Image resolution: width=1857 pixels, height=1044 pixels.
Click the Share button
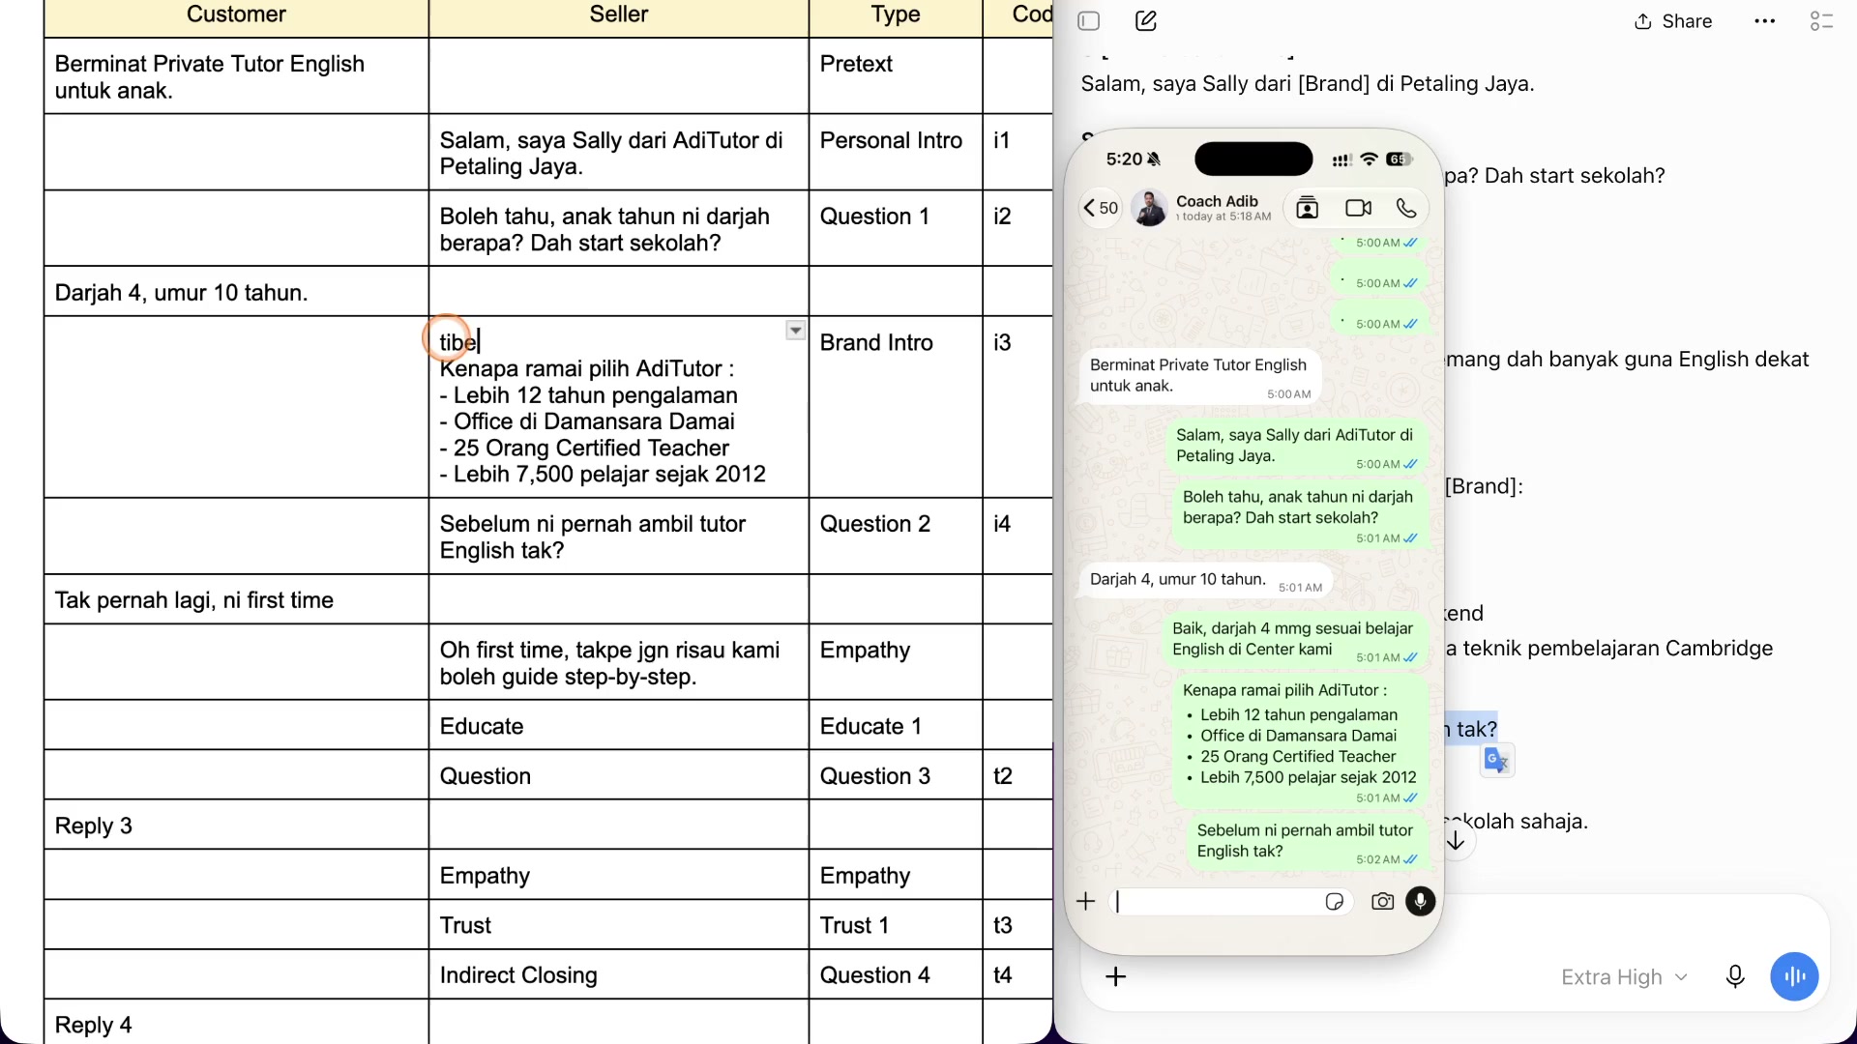tap(1673, 21)
